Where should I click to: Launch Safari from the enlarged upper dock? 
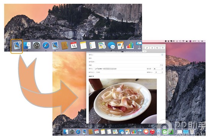pyautogui.click(x=46, y=45)
